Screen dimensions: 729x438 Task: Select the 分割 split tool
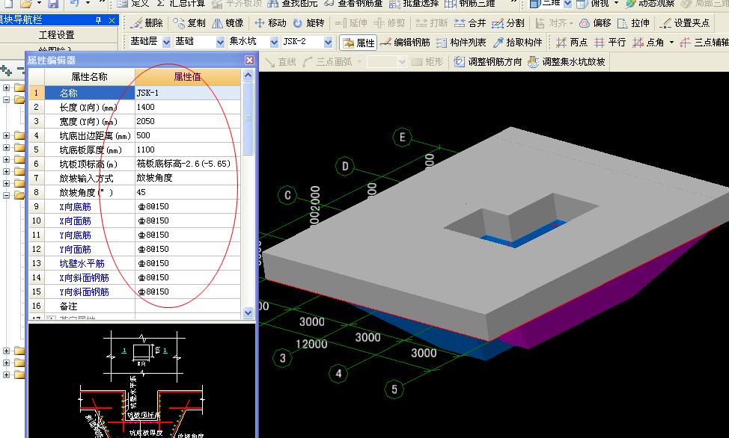[508, 22]
